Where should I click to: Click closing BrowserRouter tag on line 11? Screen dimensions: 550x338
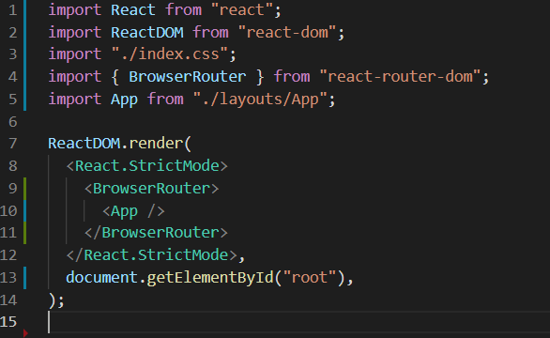[156, 233]
